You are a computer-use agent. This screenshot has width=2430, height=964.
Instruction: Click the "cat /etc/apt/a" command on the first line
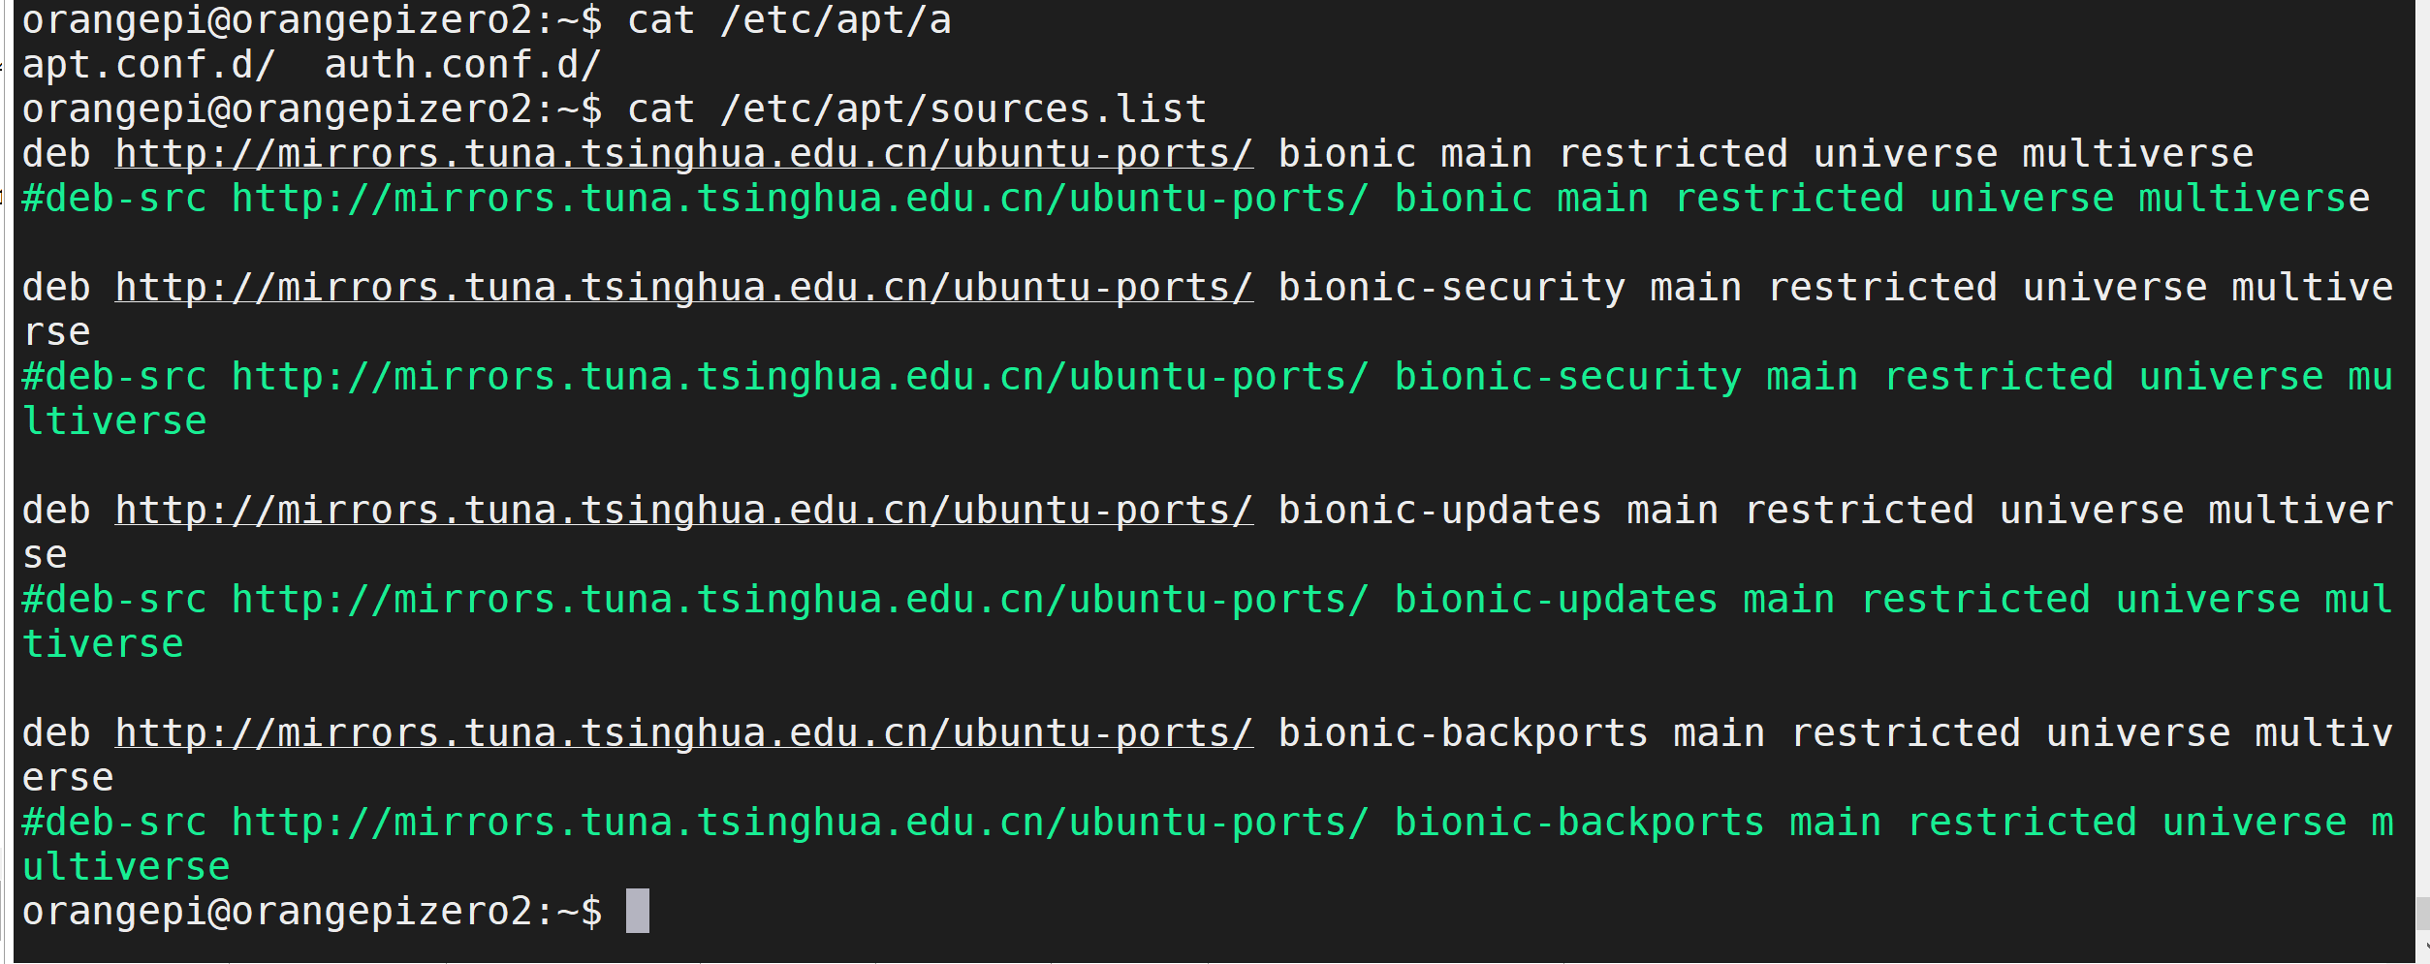coord(789,20)
